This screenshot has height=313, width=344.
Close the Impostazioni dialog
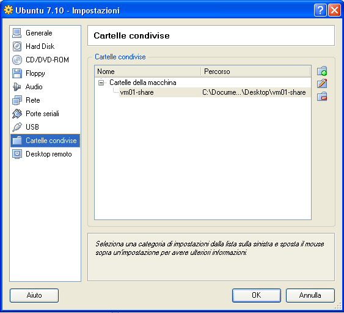(x=335, y=10)
